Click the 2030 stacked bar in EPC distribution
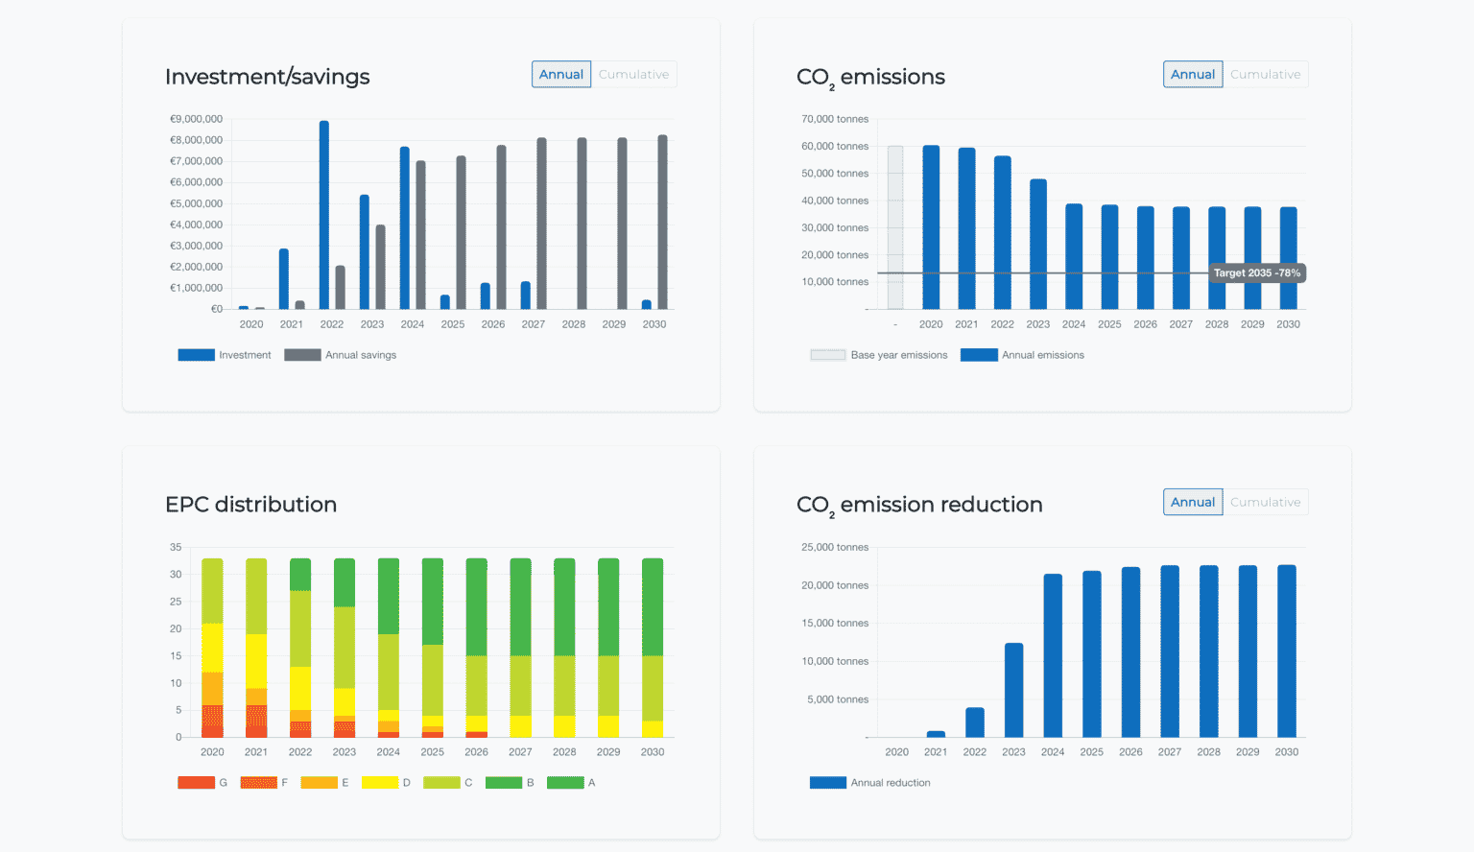1474x852 pixels. click(653, 648)
